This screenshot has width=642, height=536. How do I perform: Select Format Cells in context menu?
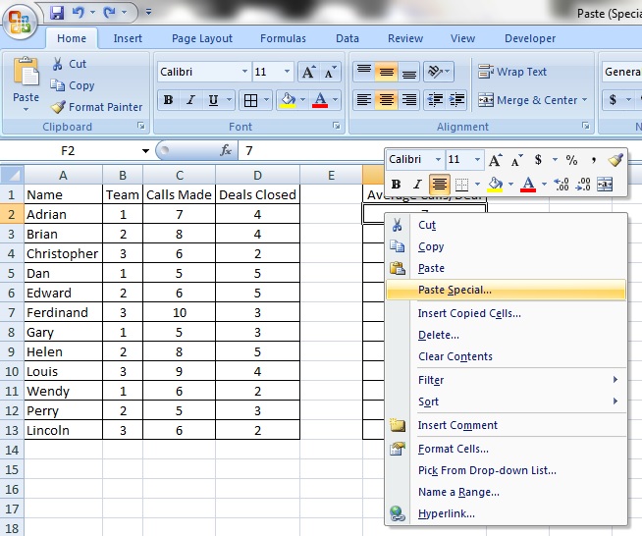pos(453,449)
